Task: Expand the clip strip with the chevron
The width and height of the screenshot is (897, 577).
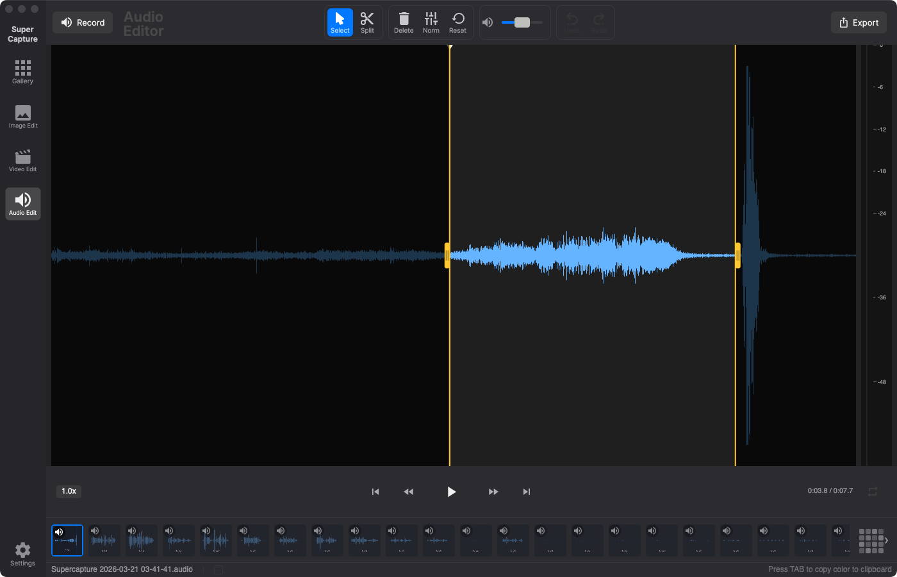Action: click(888, 540)
